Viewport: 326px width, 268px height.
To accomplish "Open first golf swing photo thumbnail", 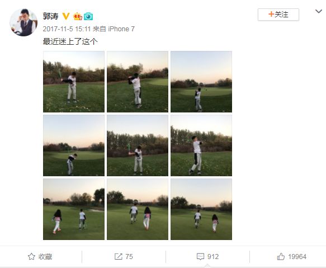I will tap(74, 82).
